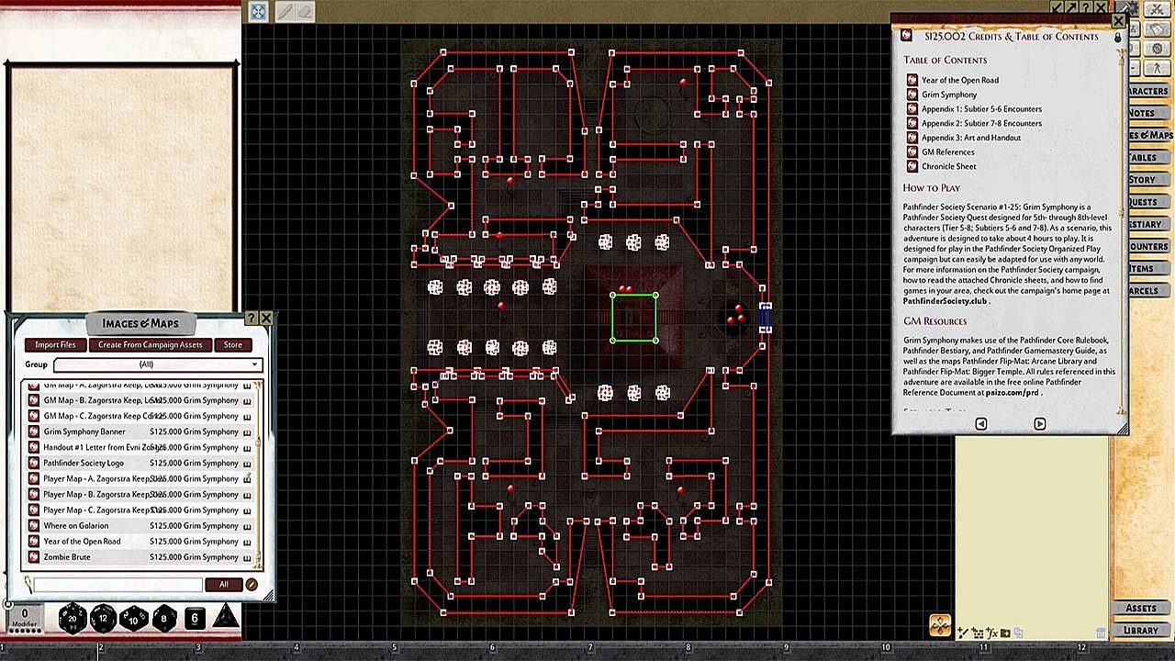Go to next page in Credits window
The width and height of the screenshot is (1175, 661).
1039,423
